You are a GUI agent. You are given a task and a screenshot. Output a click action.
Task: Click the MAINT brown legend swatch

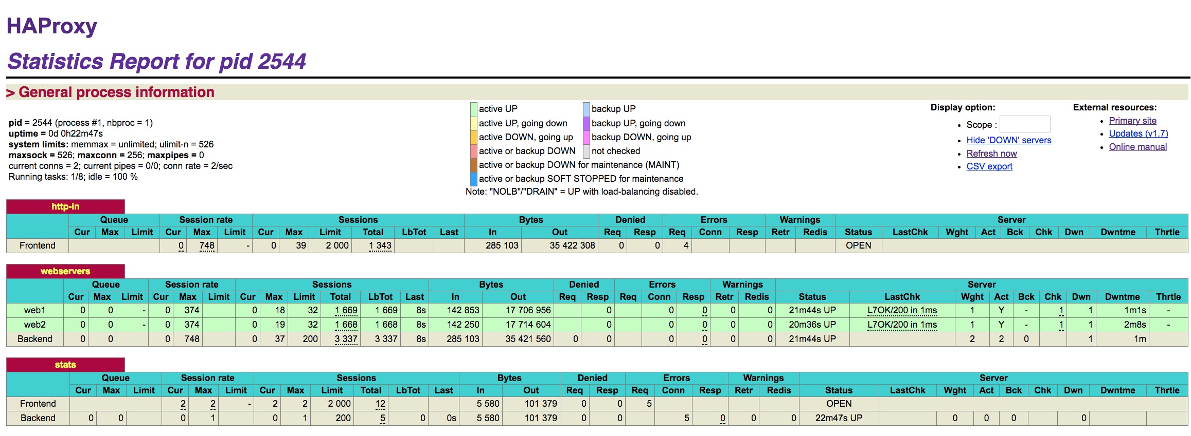coord(473,165)
